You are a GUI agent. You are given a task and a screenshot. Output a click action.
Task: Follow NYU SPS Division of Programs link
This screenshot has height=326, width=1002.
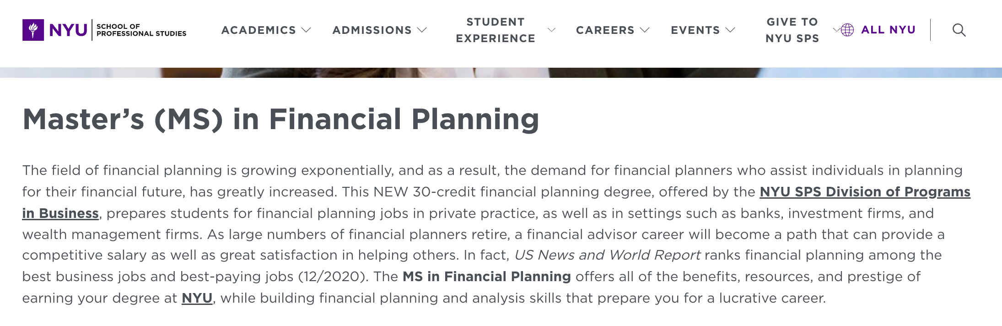pos(864,192)
